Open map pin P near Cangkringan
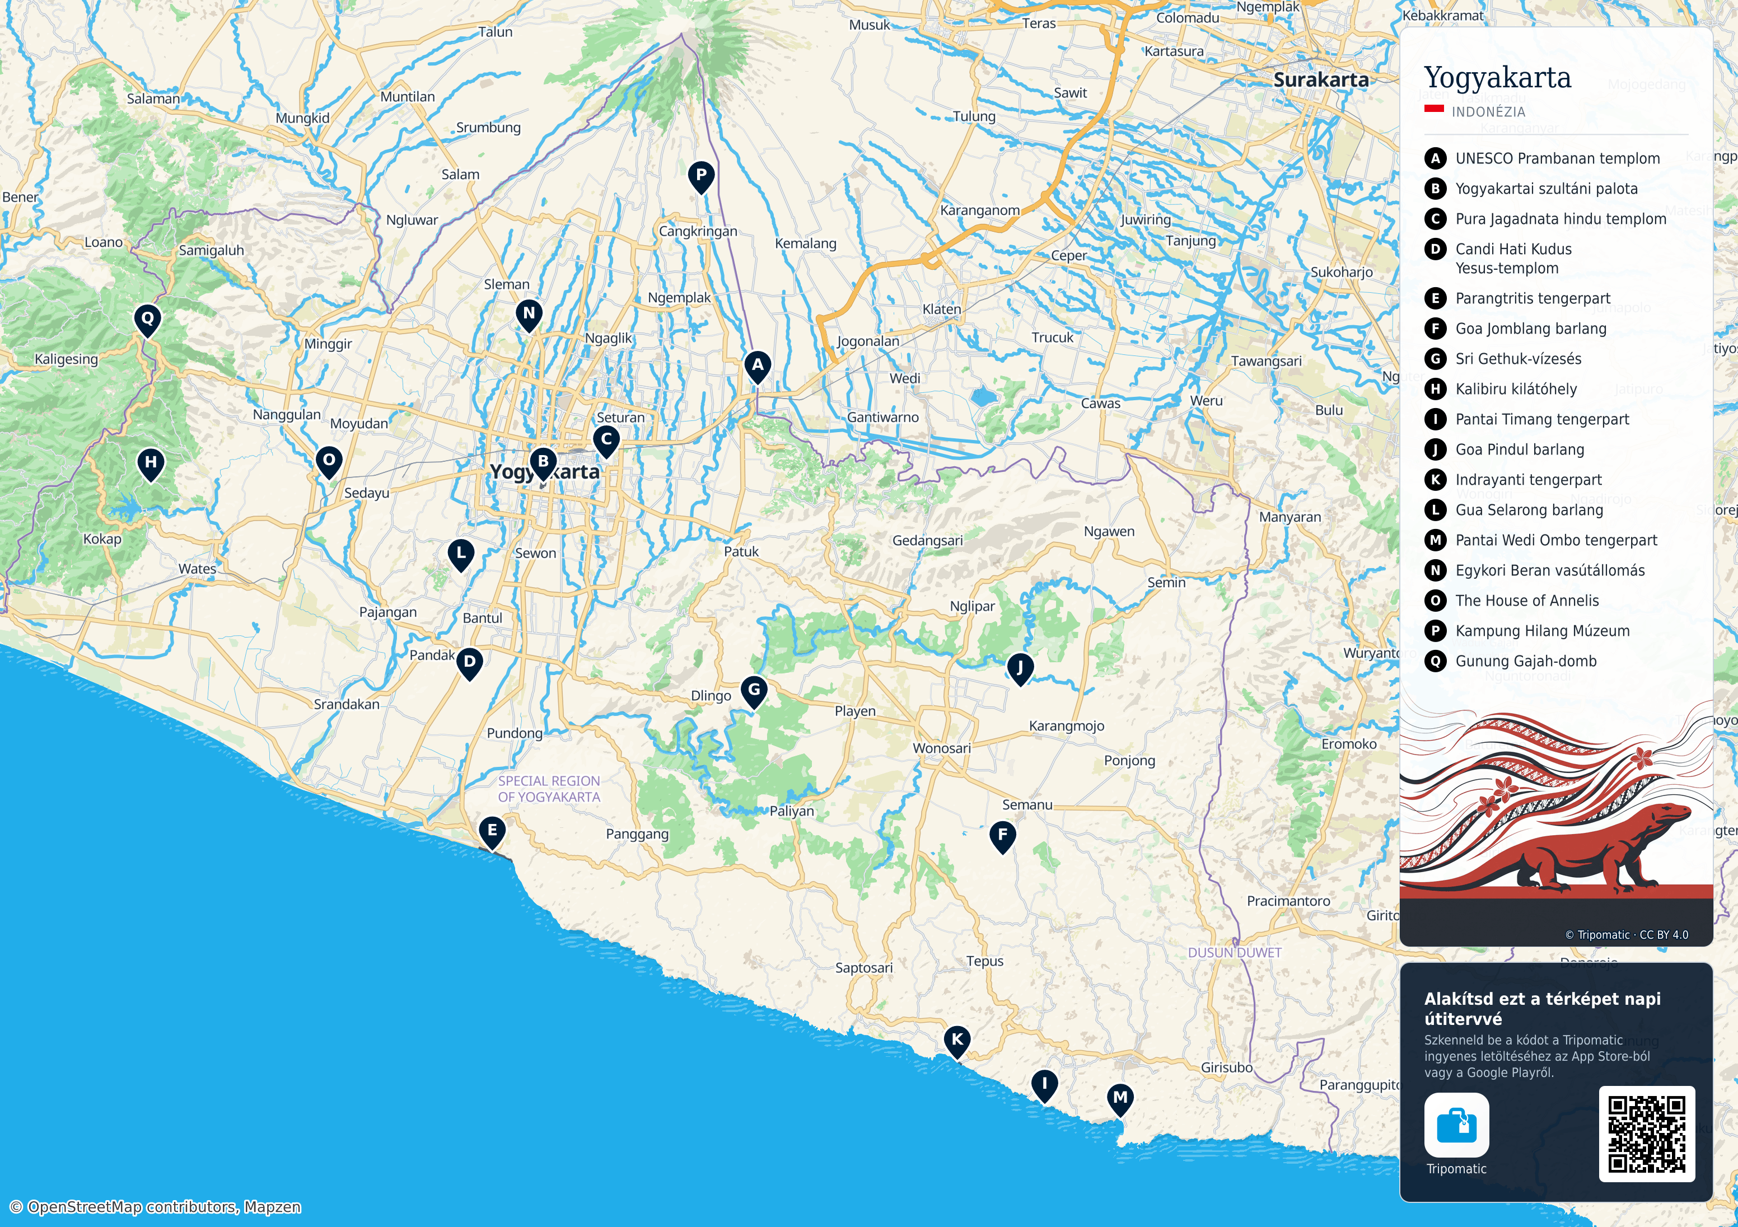The height and width of the screenshot is (1227, 1738). tap(701, 178)
